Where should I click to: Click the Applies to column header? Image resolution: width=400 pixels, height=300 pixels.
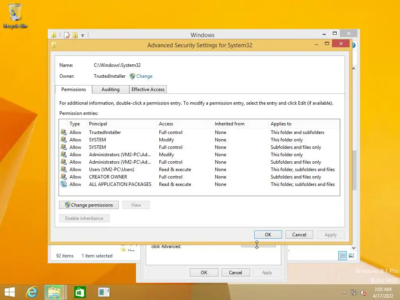(304, 124)
